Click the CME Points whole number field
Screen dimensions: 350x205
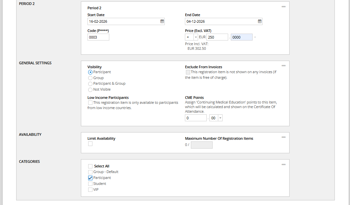pyautogui.click(x=195, y=118)
